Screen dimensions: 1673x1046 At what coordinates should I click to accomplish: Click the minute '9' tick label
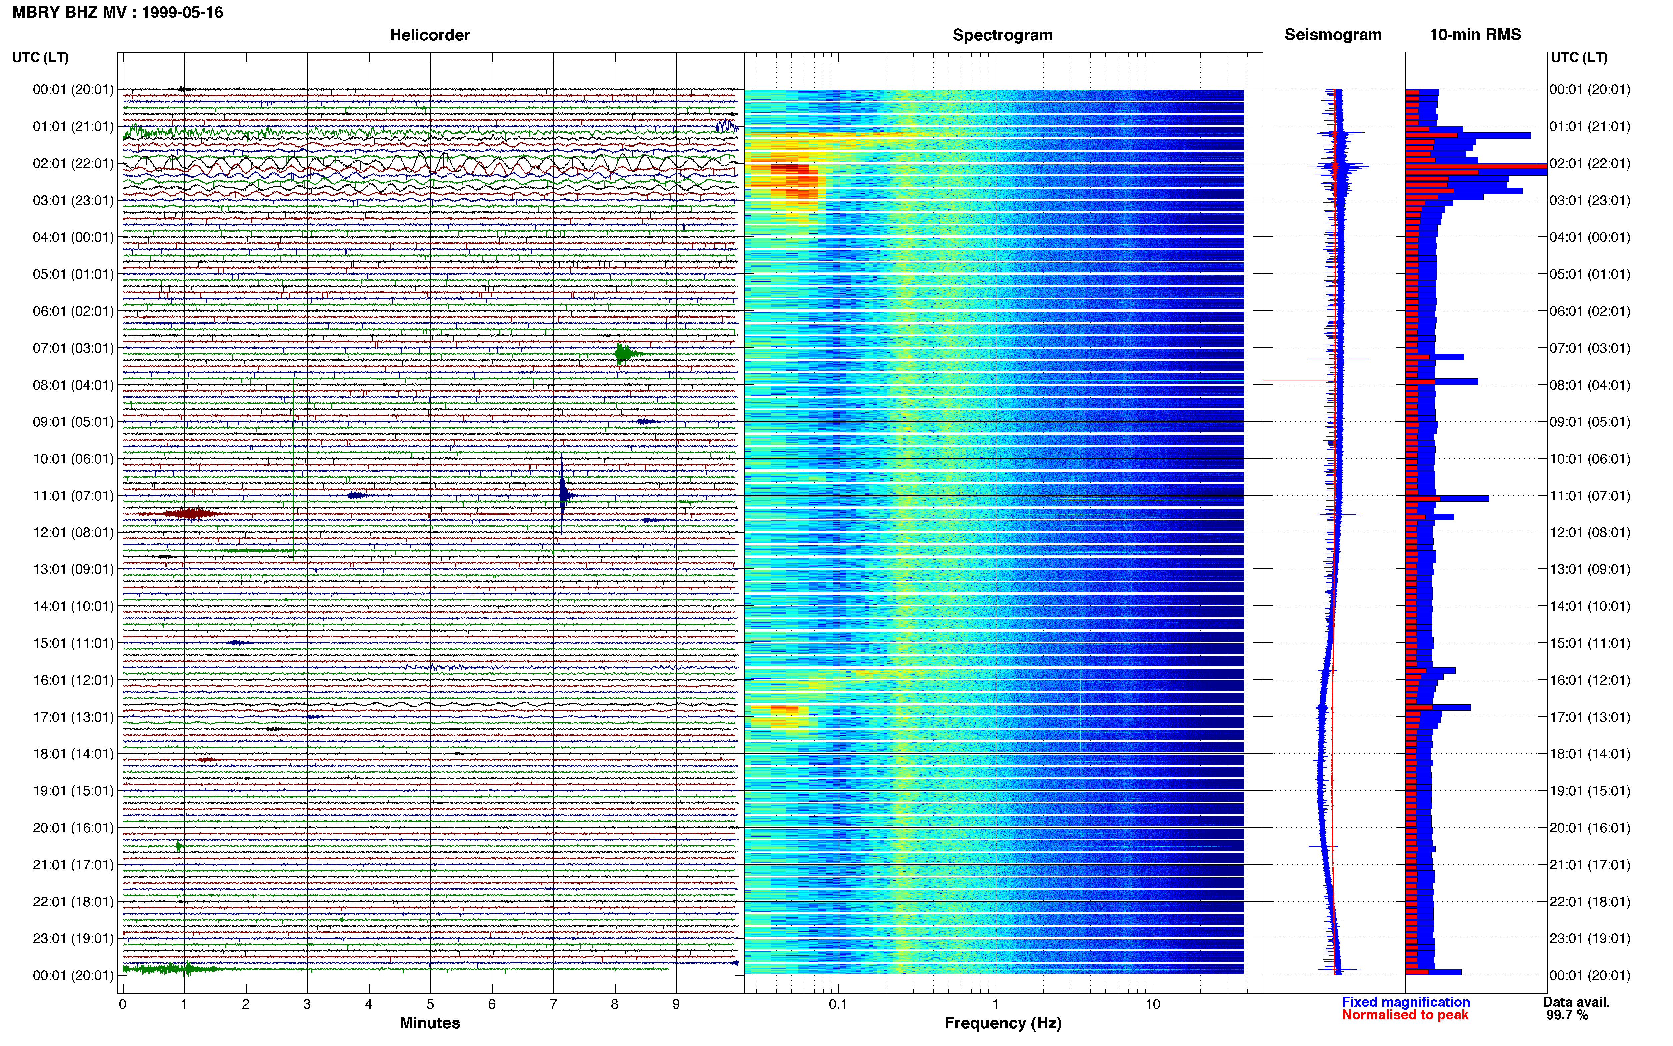click(676, 1004)
